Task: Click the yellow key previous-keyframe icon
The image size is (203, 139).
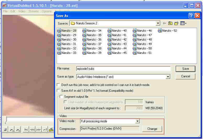Action: 51,129
